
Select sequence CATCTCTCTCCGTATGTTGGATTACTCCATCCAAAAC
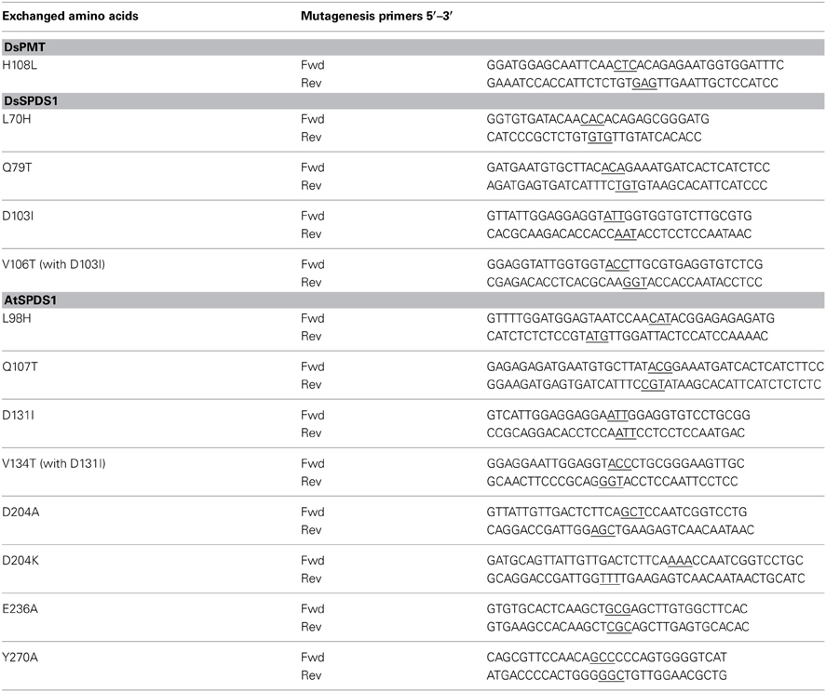(x=628, y=336)
